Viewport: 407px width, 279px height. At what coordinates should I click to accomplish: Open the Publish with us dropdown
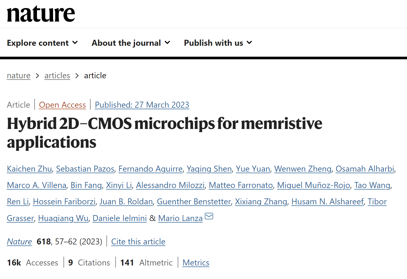218,43
